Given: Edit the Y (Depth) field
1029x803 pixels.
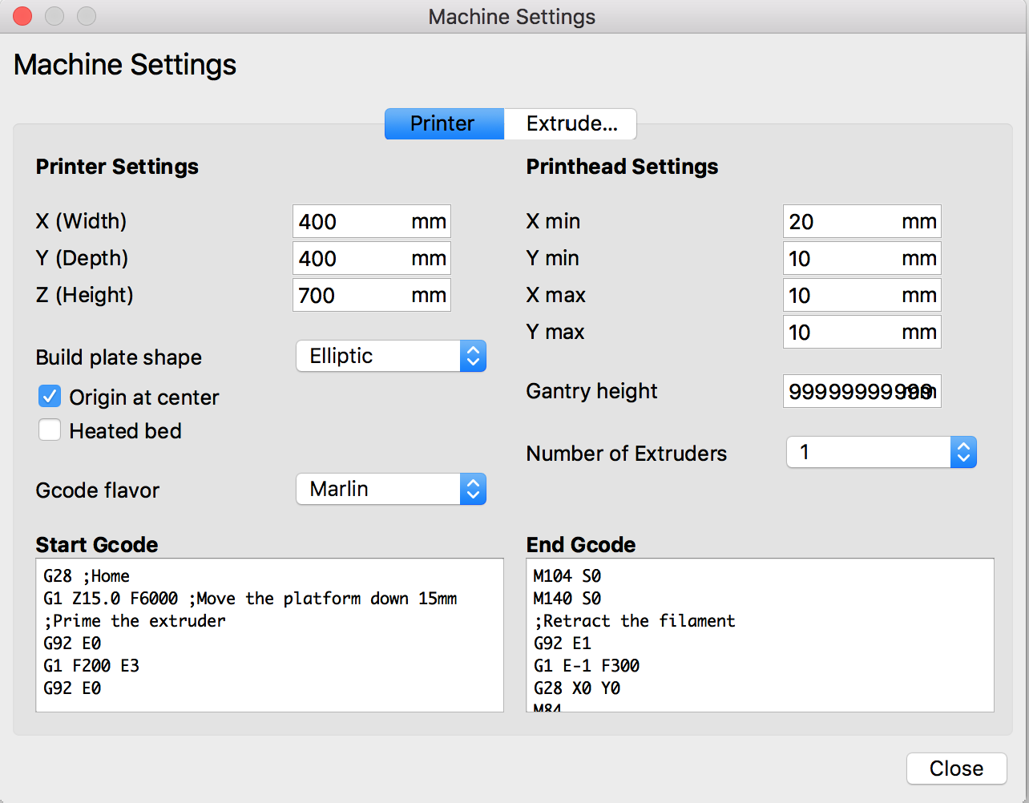Looking at the screenshot, I should [x=372, y=258].
